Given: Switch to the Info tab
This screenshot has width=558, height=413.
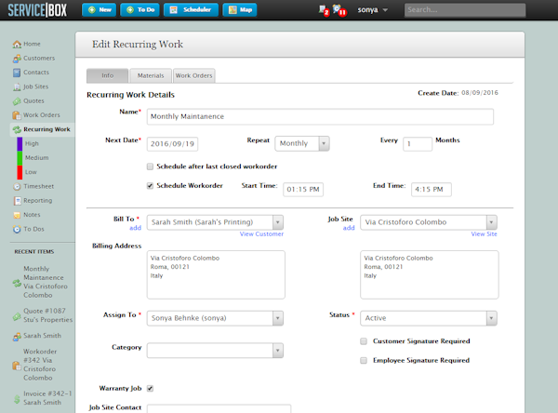Looking at the screenshot, I should 108,76.
